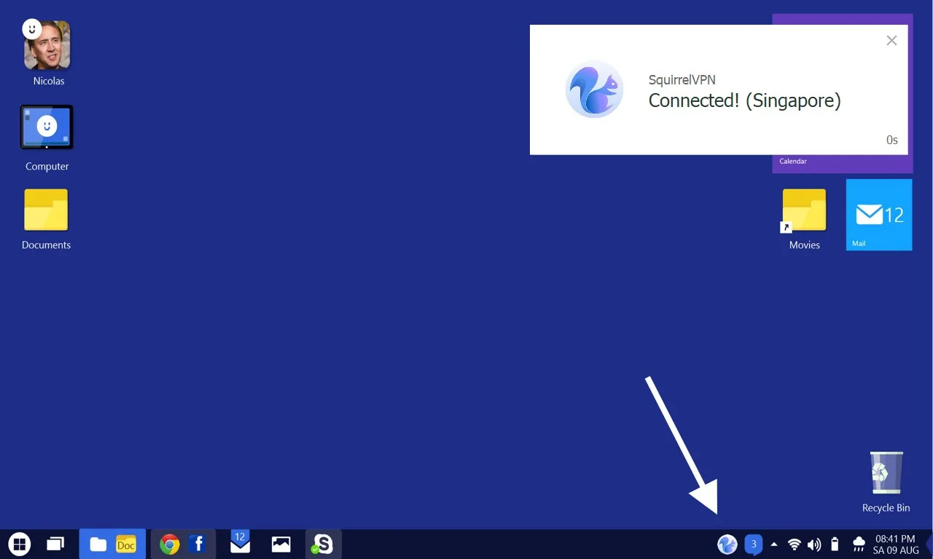Open the Start menu button
The image size is (933, 559).
pyautogui.click(x=20, y=544)
